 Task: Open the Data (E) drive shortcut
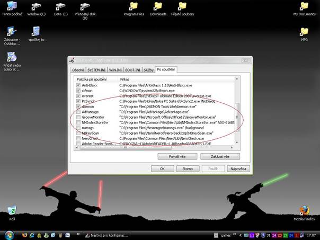[60, 8]
